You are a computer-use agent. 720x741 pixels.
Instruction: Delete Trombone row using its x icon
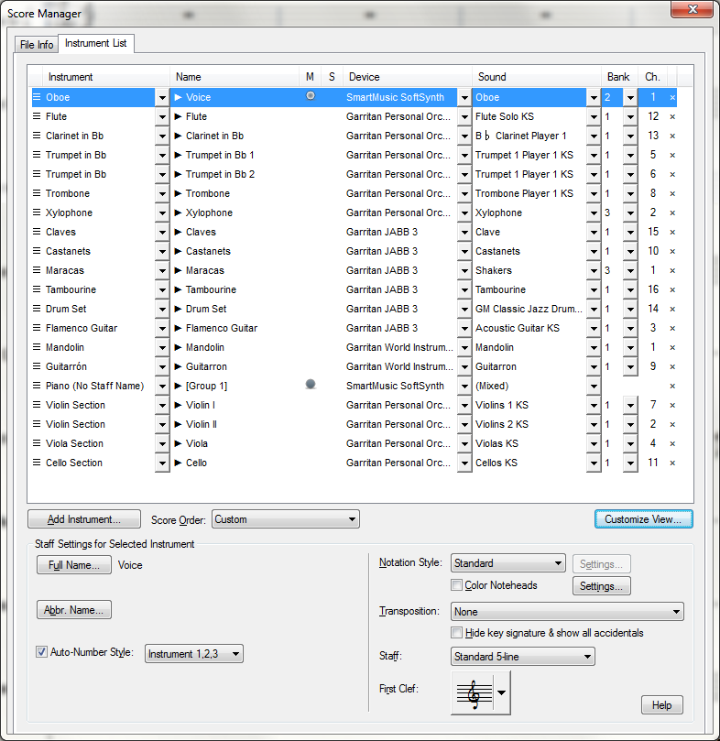(672, 193)
